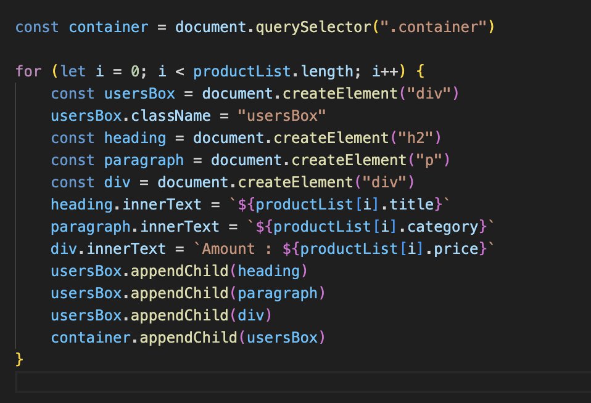Click the "p" string argument
591x403 pixels.
click(429, 160)
